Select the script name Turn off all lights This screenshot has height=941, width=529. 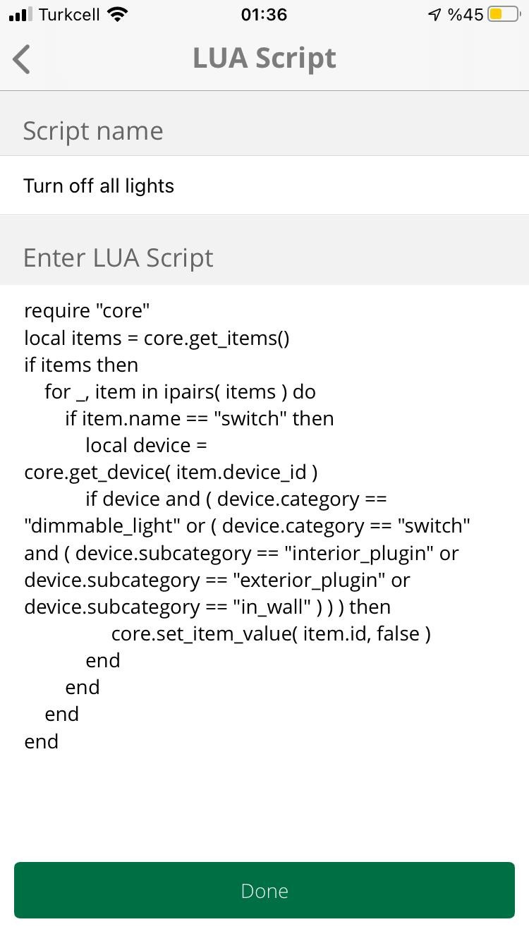pyautogui.click(x=99, y=186)
